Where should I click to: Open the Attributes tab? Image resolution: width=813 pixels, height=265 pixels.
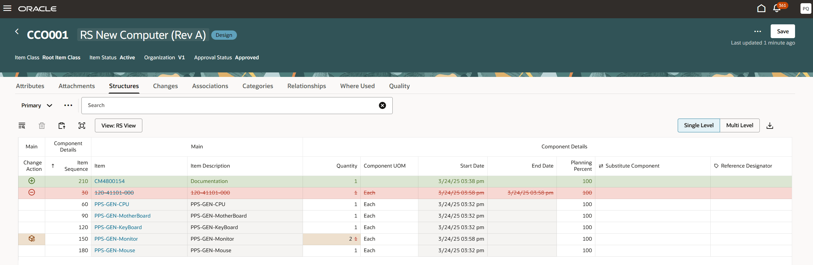30,86
